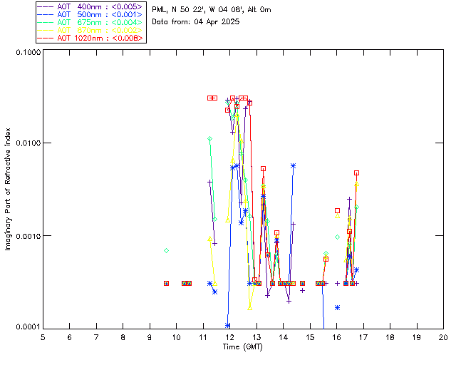Click the AOT 675nm legend entry
This screenshot has width=456, height=365.
coord(90,22)
